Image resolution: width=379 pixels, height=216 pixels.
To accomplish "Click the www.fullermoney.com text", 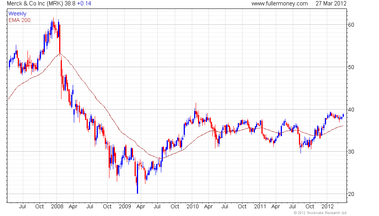I will [x=279, y=3].
